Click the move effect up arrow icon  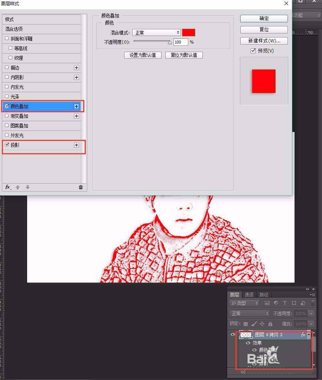coord(17,187)
